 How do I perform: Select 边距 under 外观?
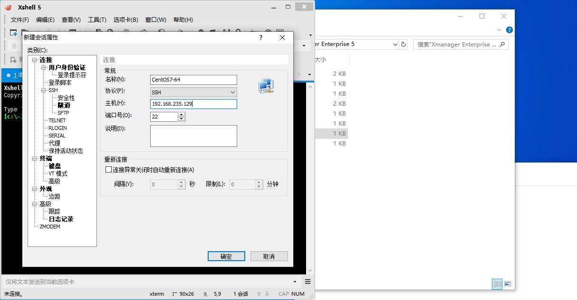pos(54,196)
